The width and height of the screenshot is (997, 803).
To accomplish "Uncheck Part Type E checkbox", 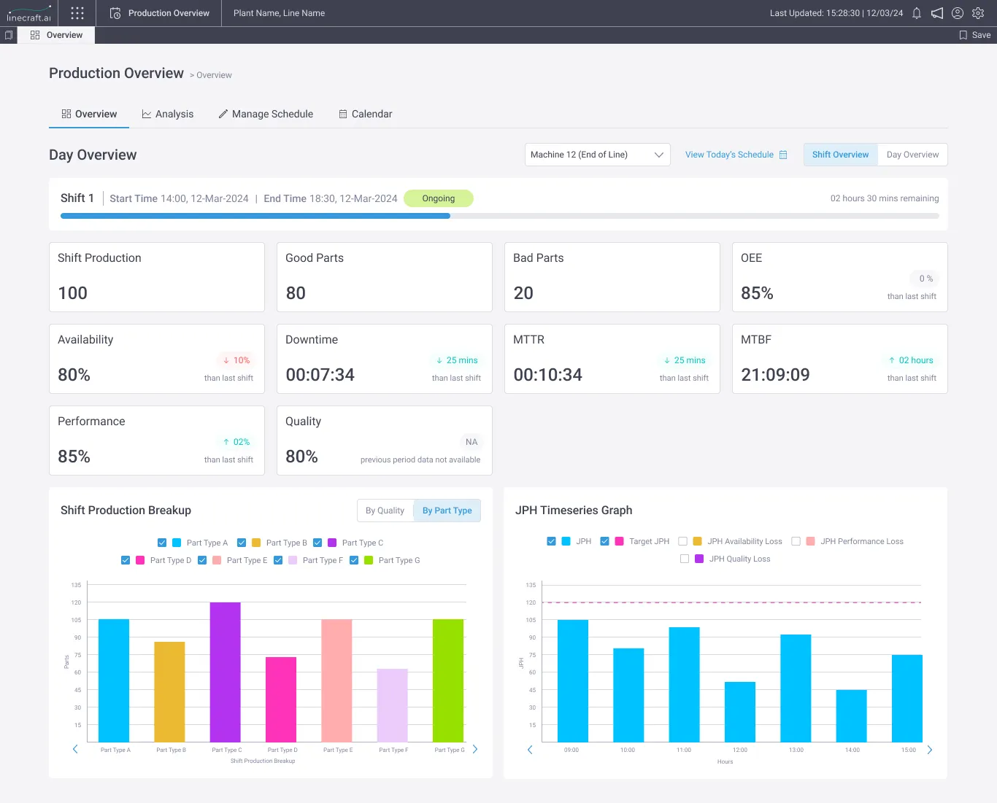I will coord(202,560).
